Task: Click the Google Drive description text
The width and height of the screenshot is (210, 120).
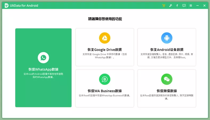Action: pos(105,56)
